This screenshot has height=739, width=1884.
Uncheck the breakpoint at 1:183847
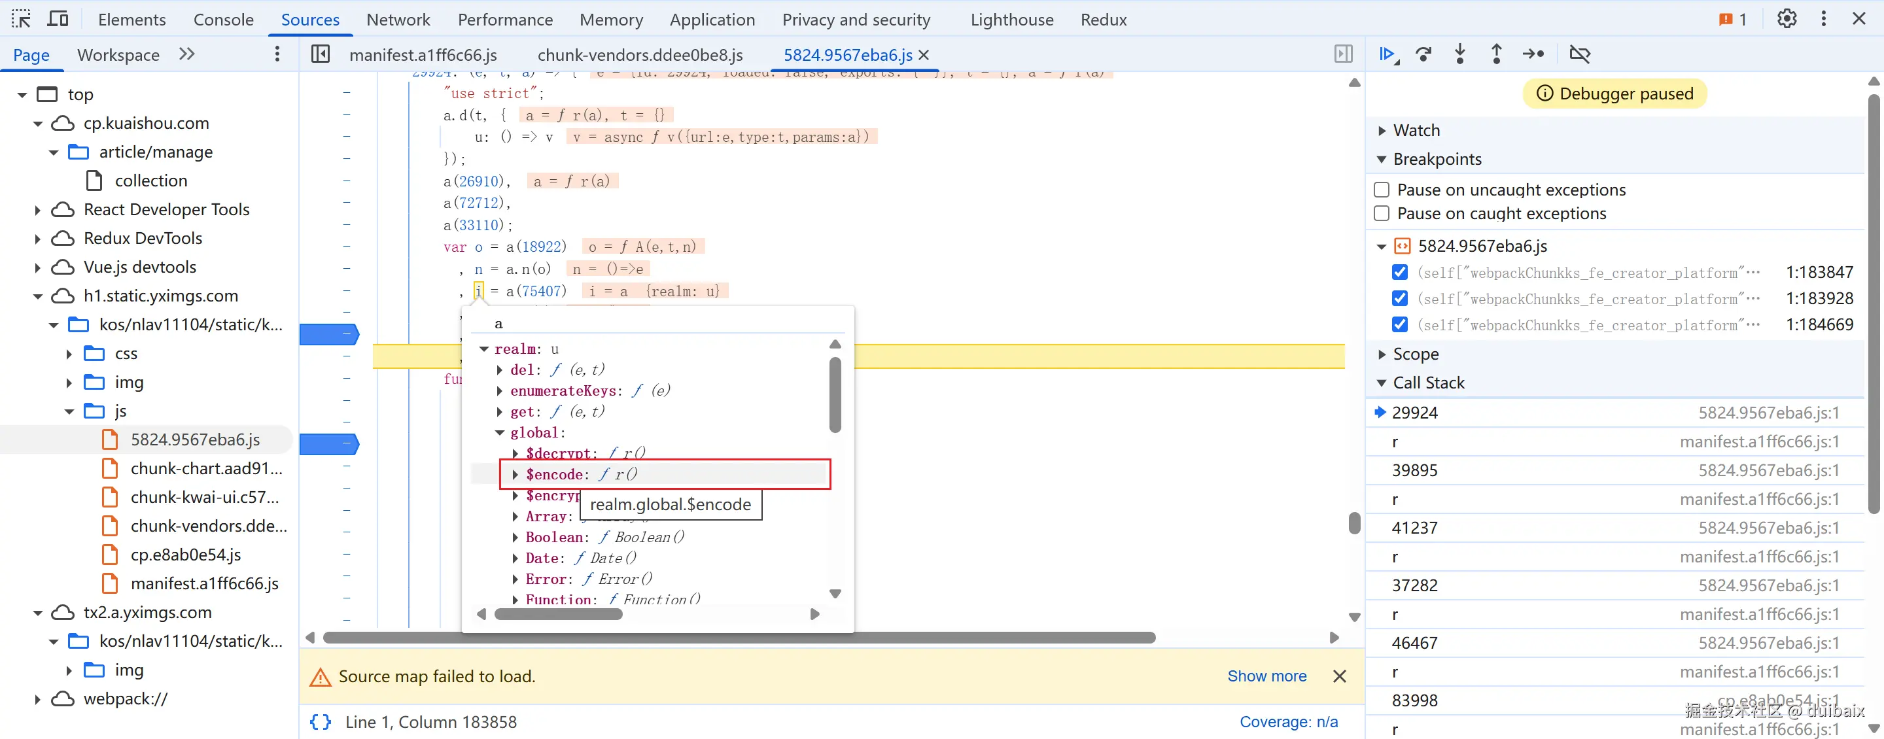point(1400,273)
